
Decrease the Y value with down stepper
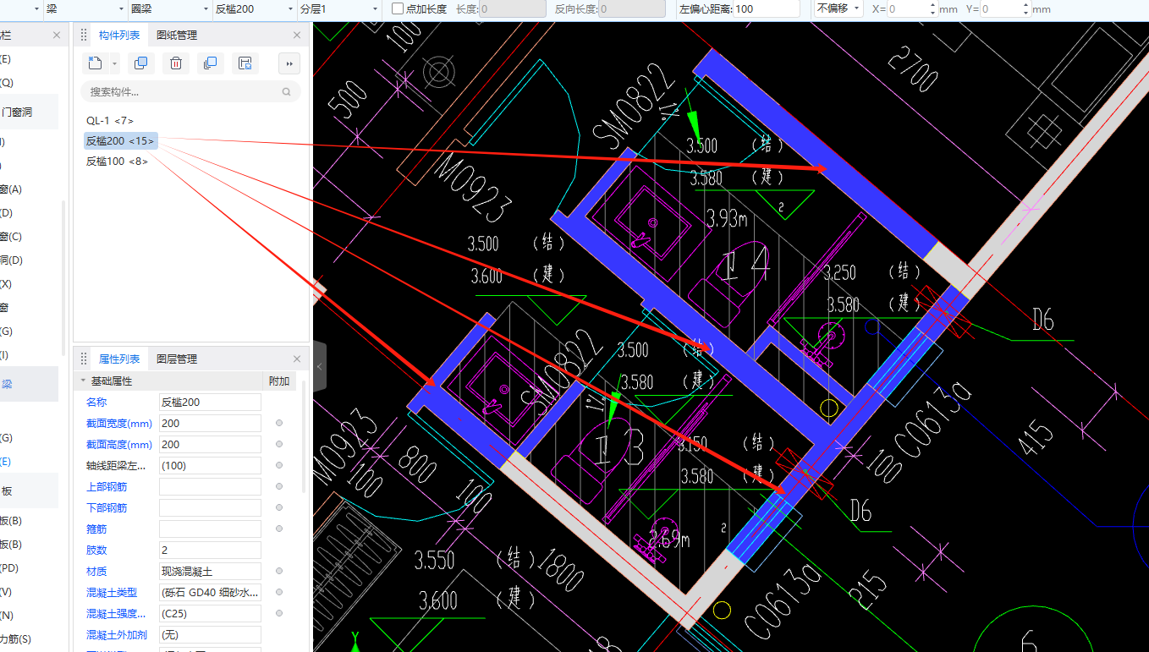click(x=1026, y=13)
